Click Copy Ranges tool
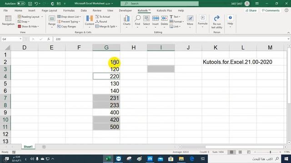This screenshot has height=163, width=291. coord(67,26)
